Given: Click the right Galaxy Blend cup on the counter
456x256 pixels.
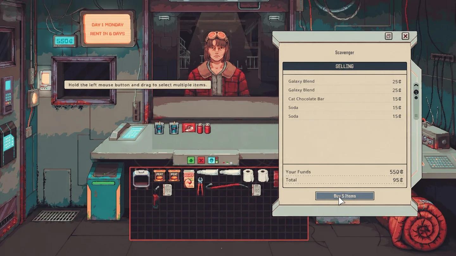Looking at the screenshot, I should coord(174,128).
